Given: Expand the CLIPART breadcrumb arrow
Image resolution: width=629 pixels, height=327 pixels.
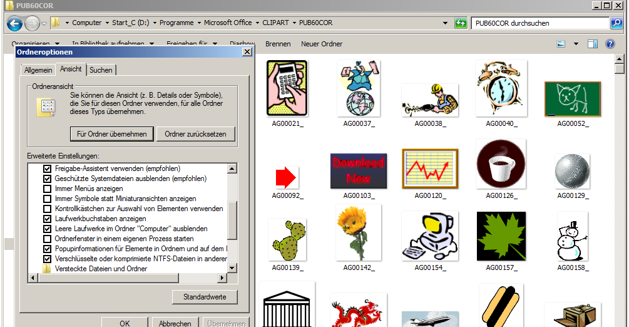Looking at the screenshot, I should point(294,23).
